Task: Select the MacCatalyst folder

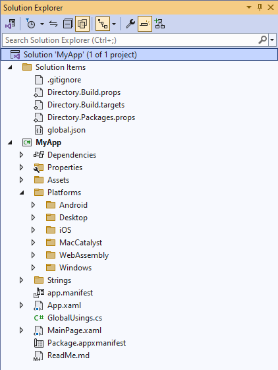Action: tap(80, 243)
